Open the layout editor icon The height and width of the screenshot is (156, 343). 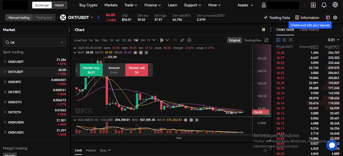(328, 17)
